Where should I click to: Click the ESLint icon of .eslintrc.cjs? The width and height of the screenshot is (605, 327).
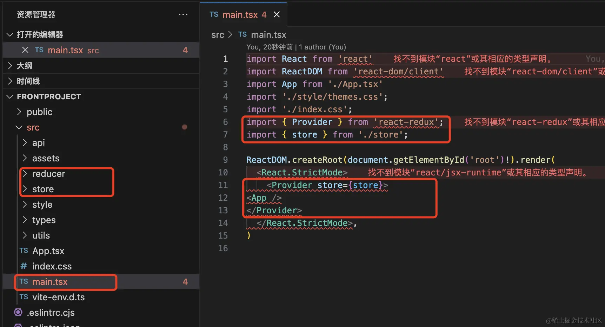[18, 312]
